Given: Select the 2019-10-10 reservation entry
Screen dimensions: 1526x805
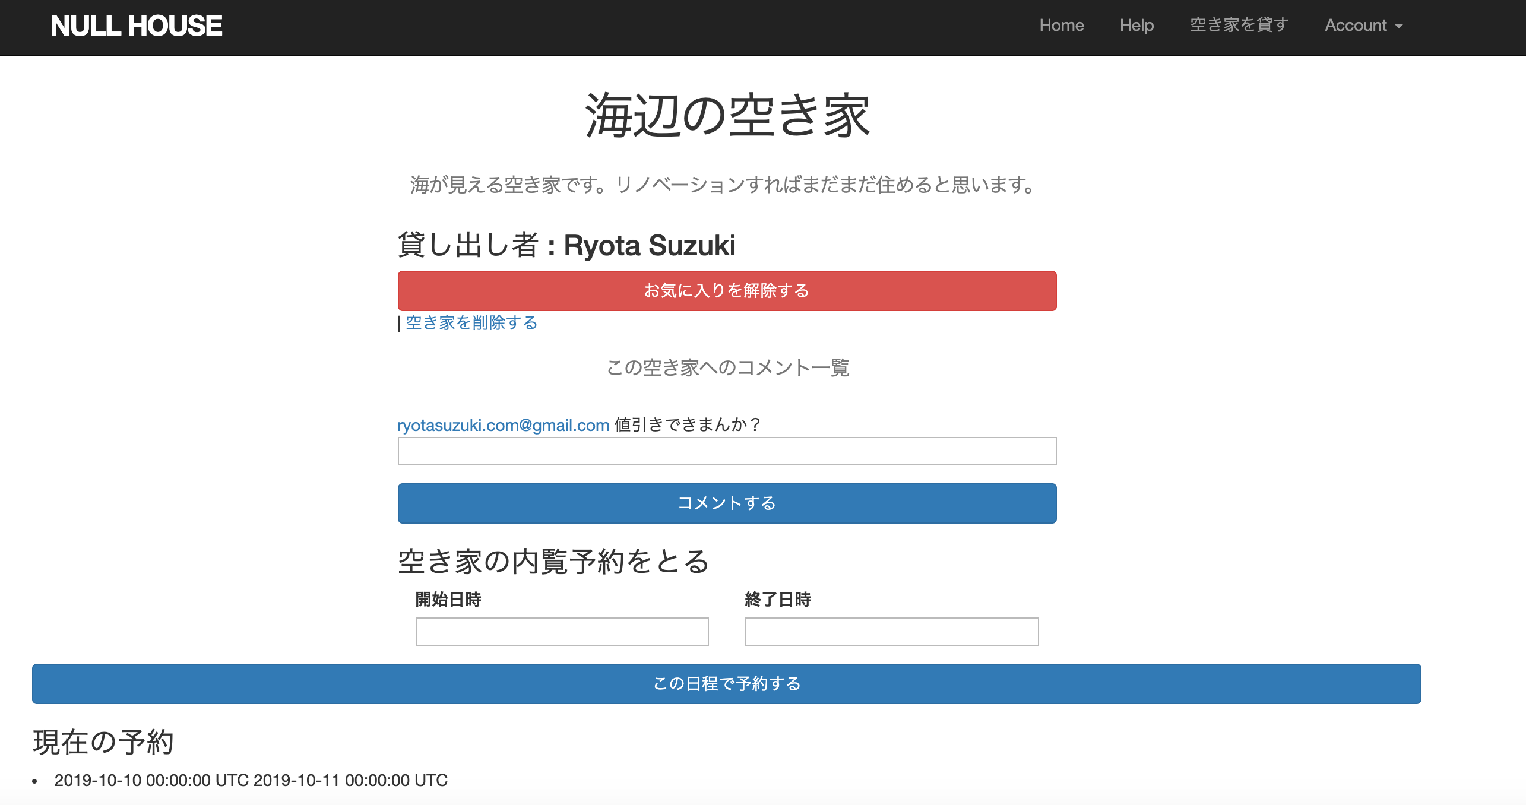Looking at the screenshot, I should click(249, 780).
